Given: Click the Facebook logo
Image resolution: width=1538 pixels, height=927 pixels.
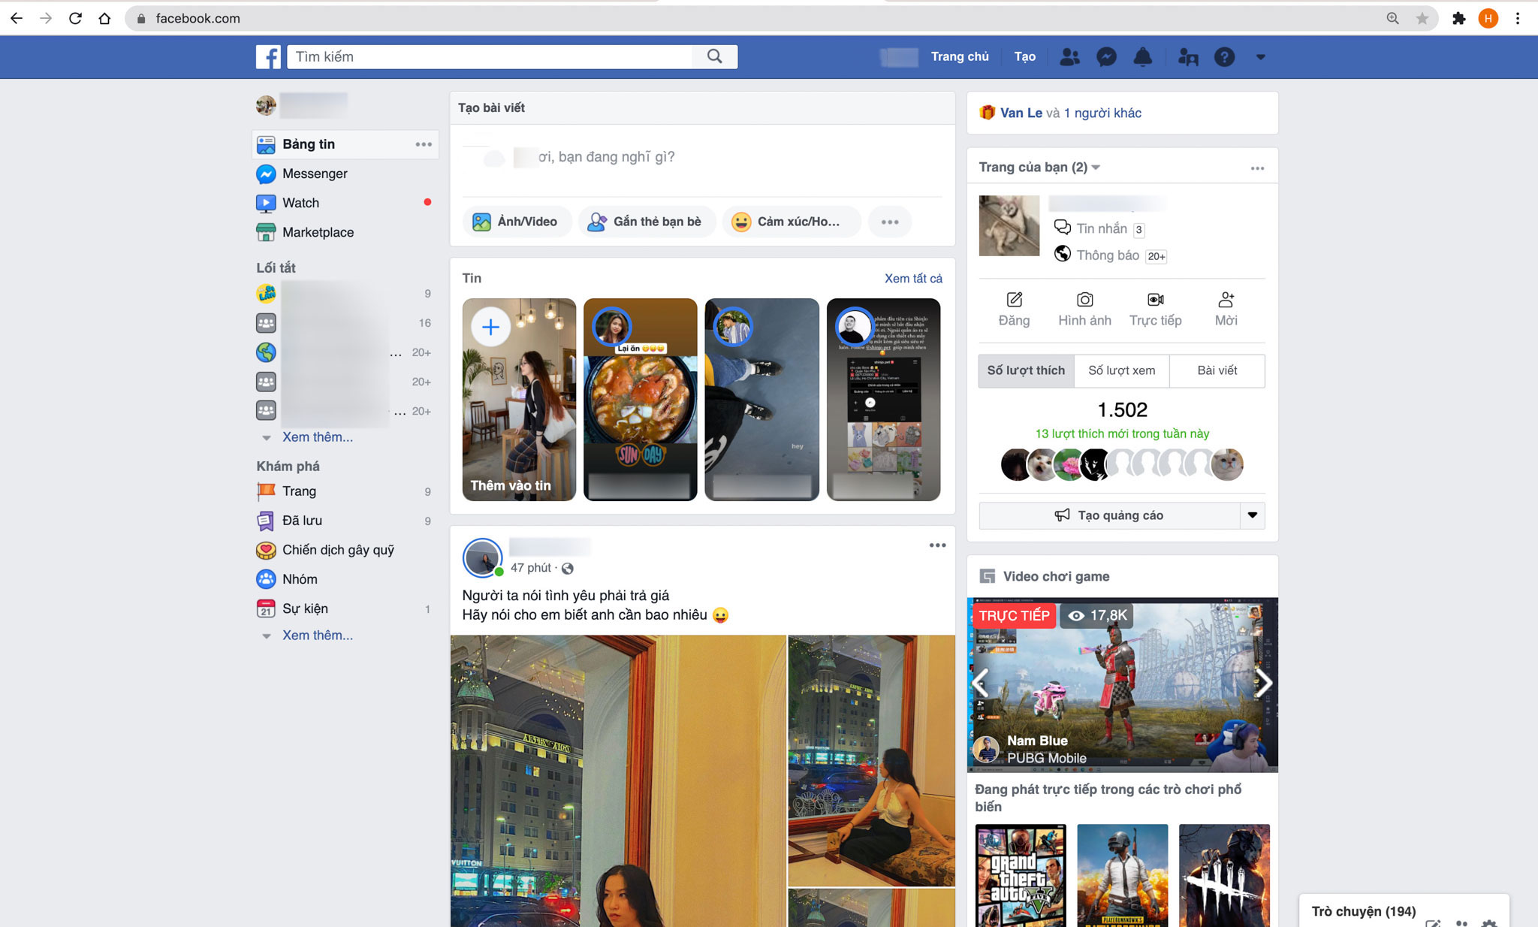Looking at the screenshot, I should (268, 56).
